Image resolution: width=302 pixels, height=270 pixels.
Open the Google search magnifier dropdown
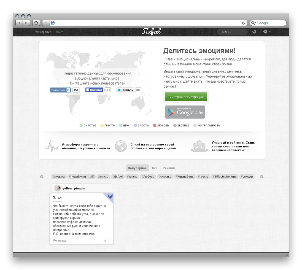click(x=254, y=23)
